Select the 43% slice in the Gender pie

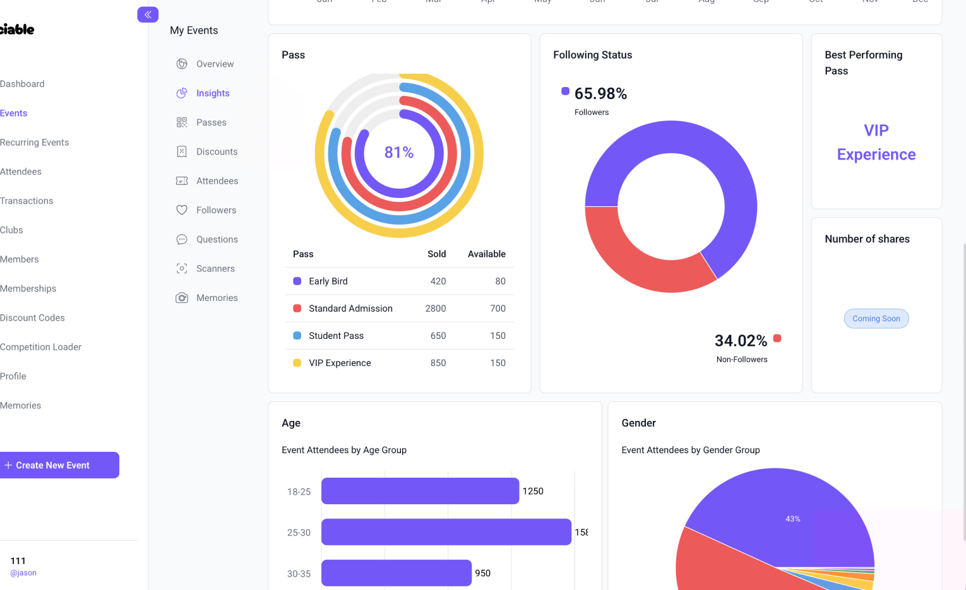(793, 518)
